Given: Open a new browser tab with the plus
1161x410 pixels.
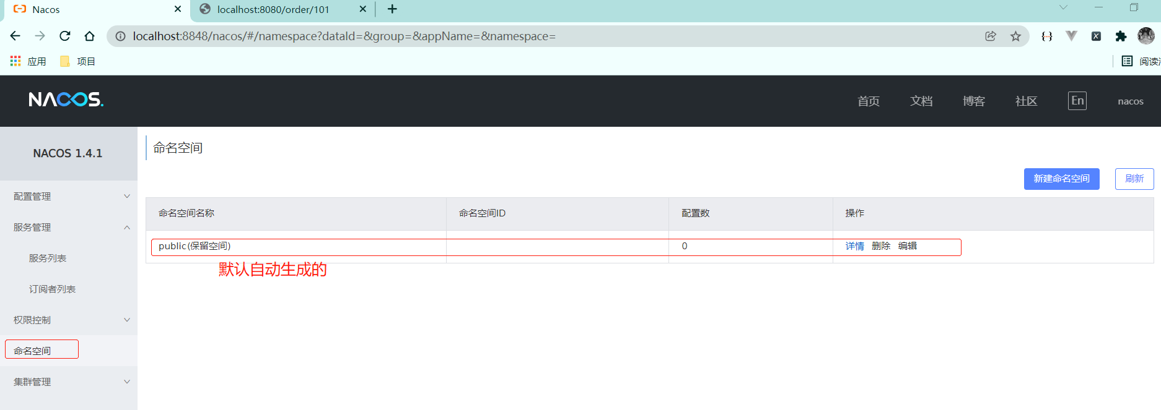Looking at the screenshot, I should (392, 9).
